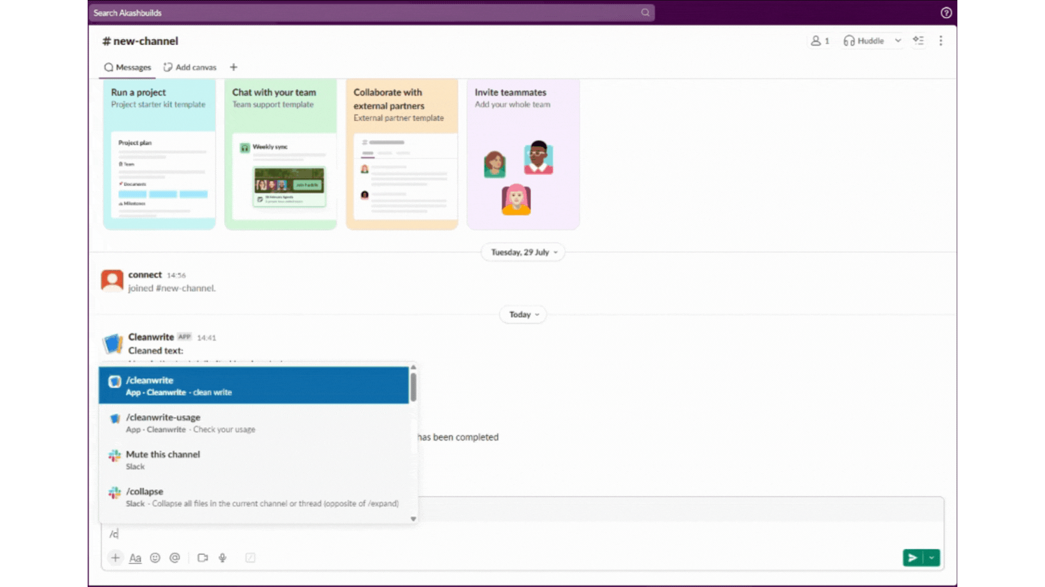Viewport: 1045px width, 587px height.
Task: Expand the Tuesday, 29 July date dropdown
Action: [x=524, y=252]
